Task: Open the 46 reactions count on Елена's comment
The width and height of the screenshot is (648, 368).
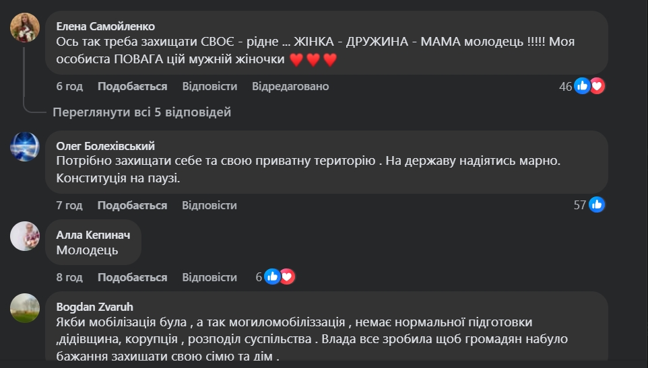Action: [565, 86]
